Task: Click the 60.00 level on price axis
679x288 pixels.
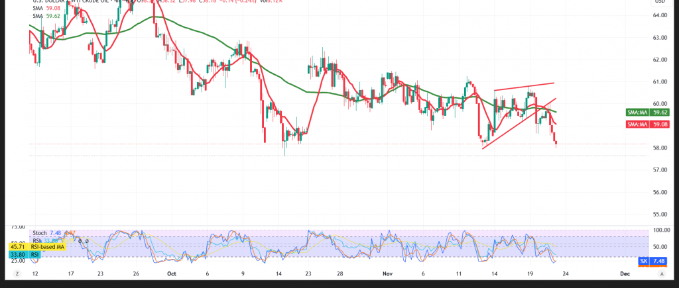Action: 660,104
